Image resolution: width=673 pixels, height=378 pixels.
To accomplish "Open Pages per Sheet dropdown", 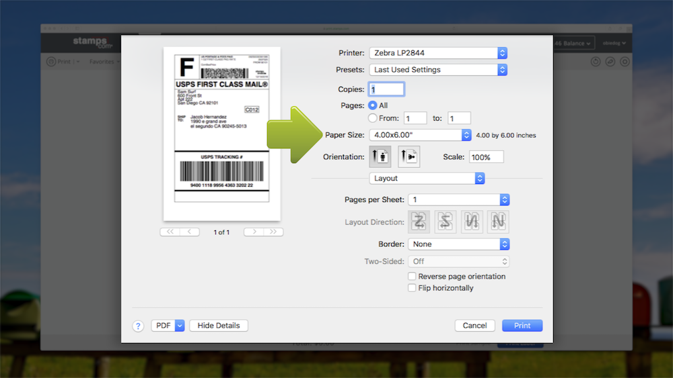I will [x=459, y=199].
